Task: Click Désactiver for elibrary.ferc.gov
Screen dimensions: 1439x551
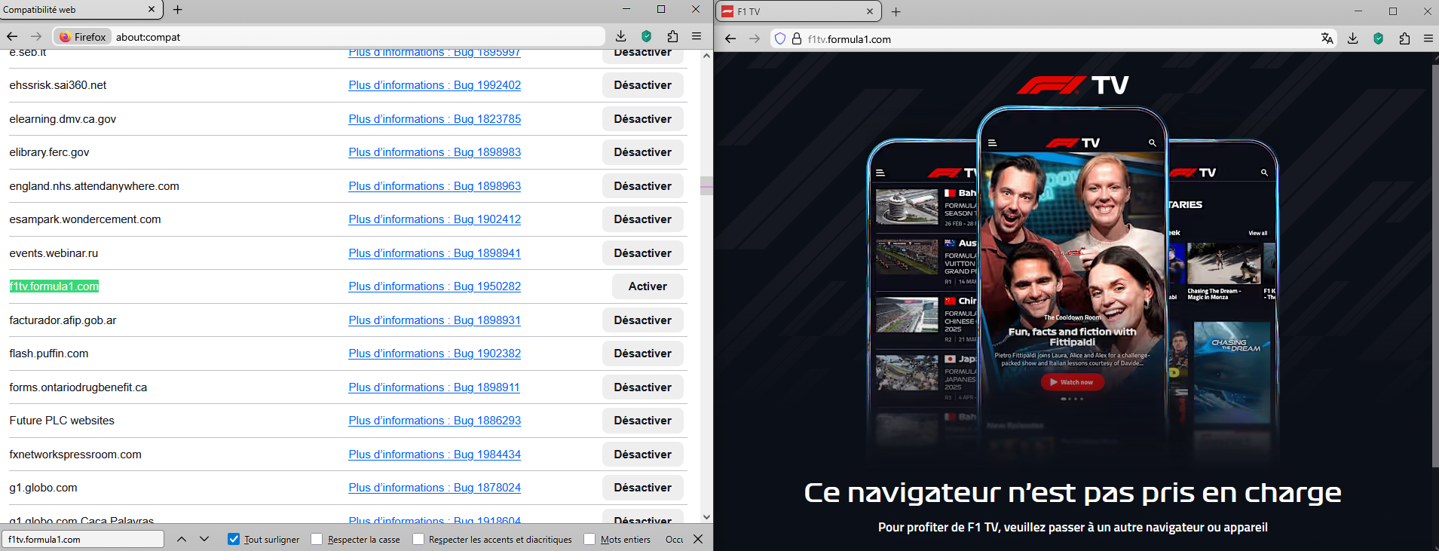Action: (643, 152)
